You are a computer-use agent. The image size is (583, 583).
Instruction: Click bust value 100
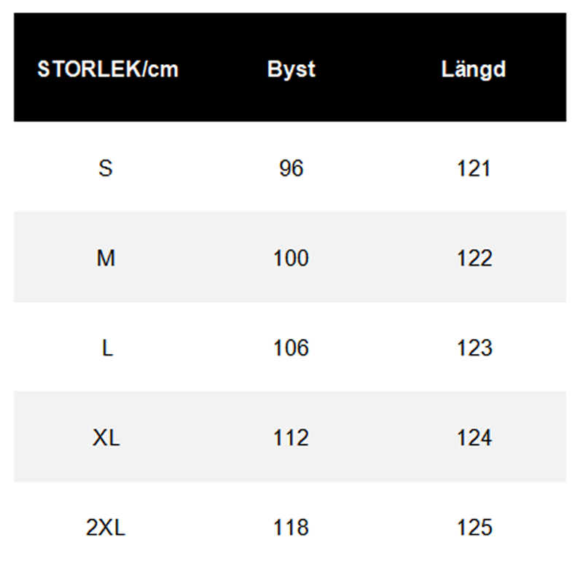click(x=291, y=258)
